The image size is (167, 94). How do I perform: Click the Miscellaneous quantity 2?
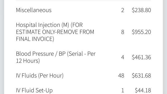[123, 10]
